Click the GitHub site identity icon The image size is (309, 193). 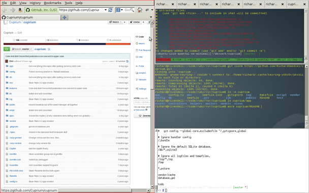28,10
